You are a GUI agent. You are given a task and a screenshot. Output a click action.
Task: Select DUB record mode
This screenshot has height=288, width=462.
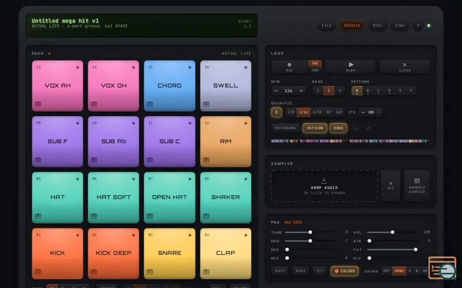[315, 63]
